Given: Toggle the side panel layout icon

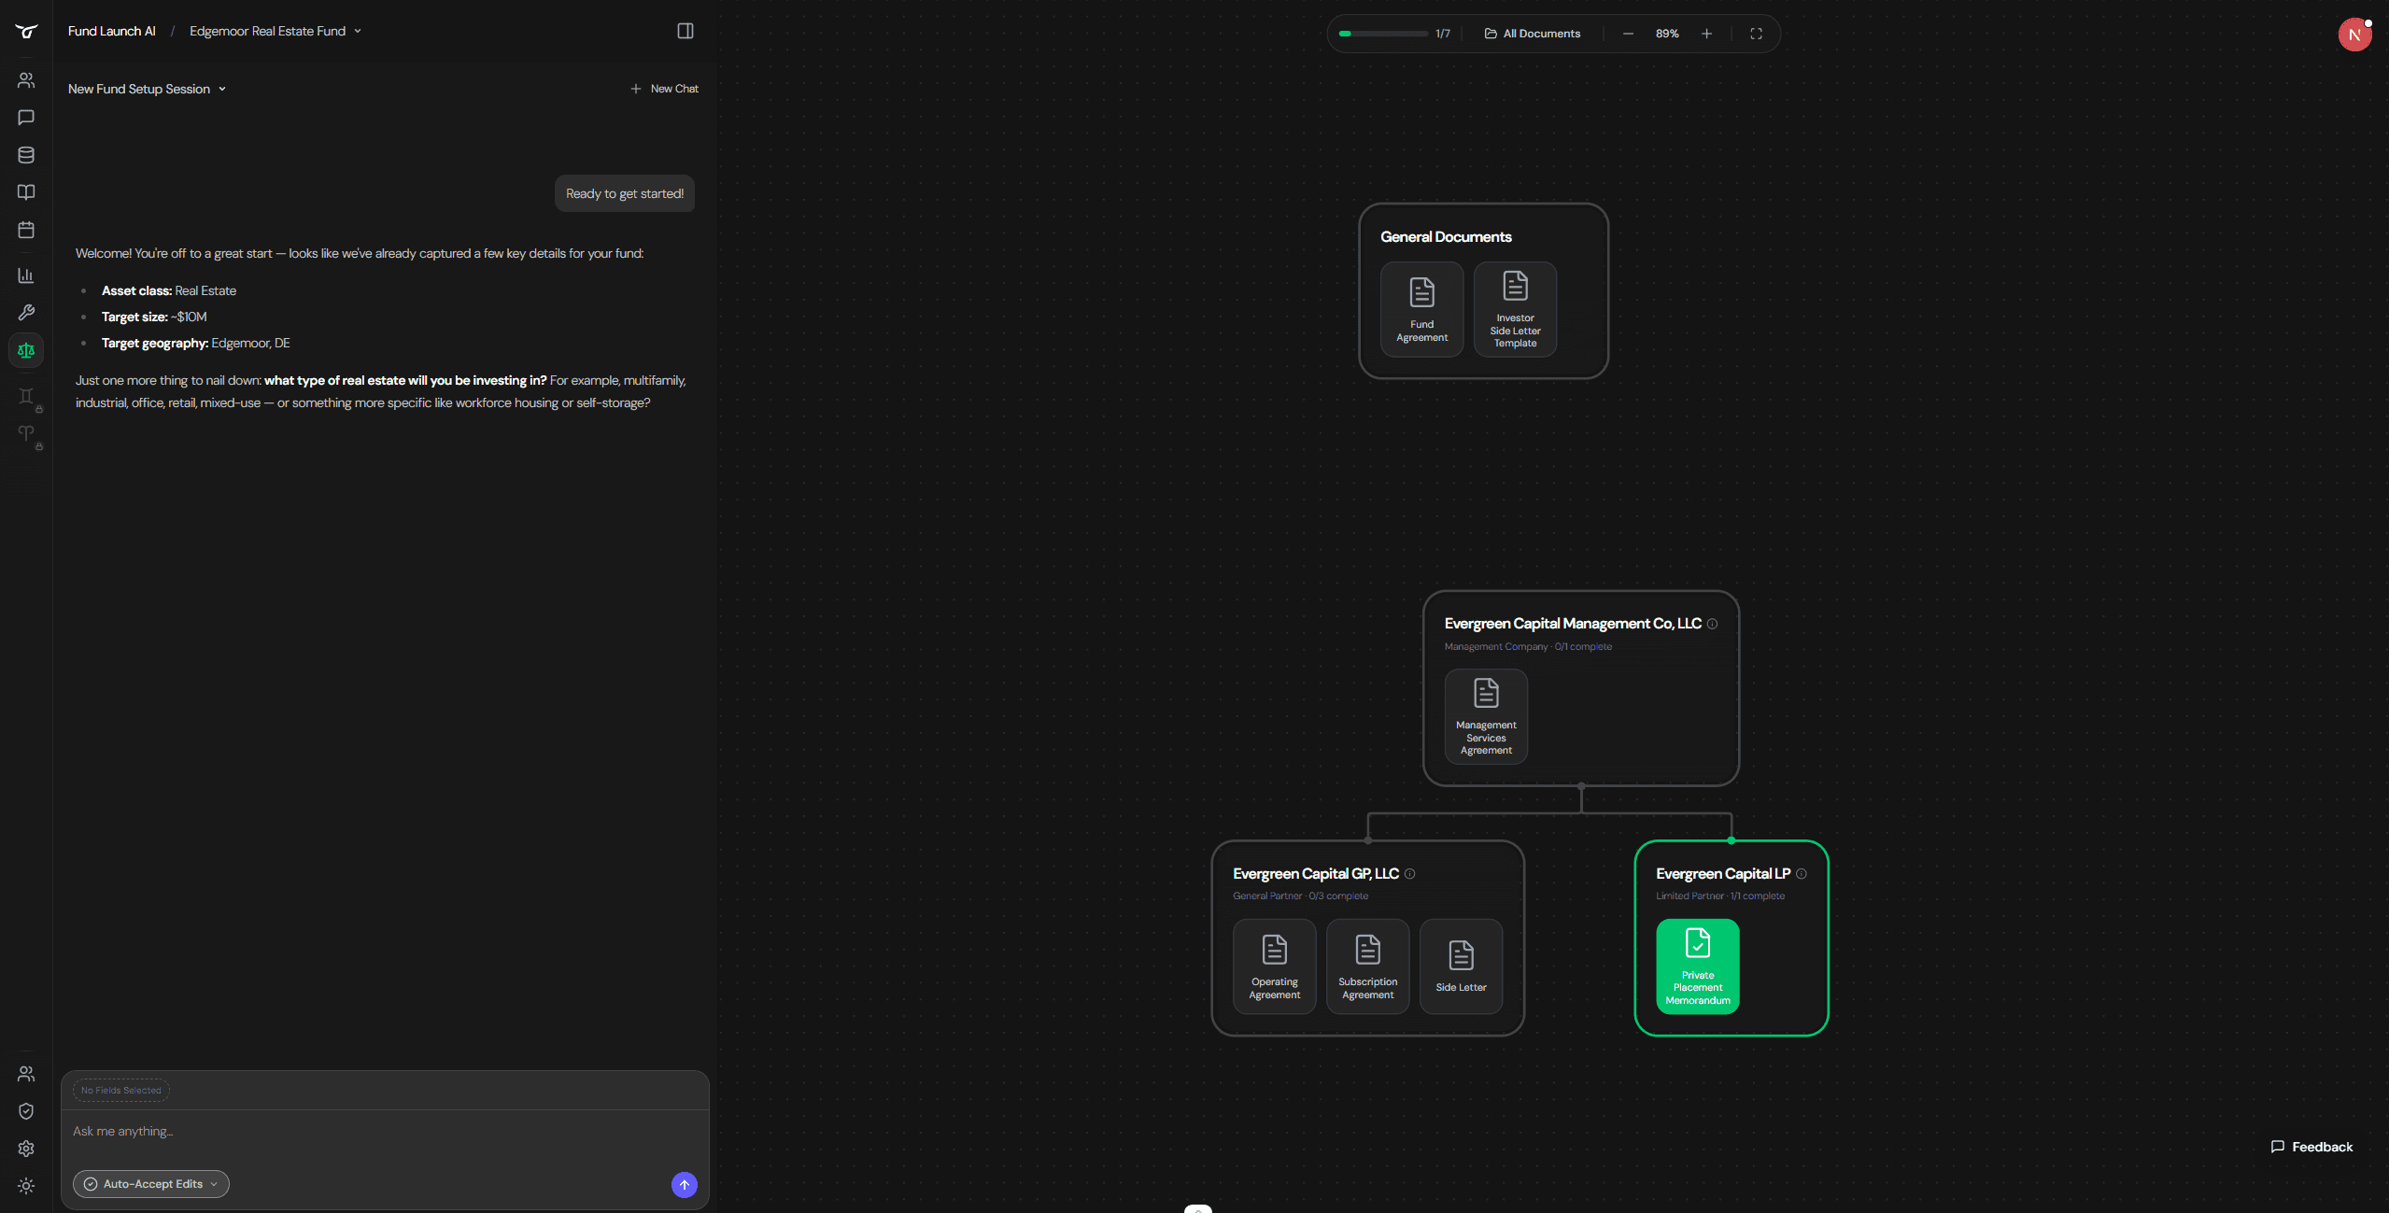Looking at the screenshot, I should (686, 31).
